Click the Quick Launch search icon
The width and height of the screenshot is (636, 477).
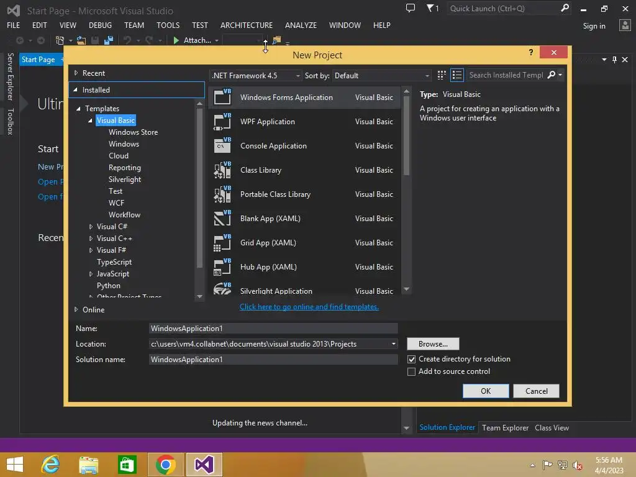pos(565,8)
